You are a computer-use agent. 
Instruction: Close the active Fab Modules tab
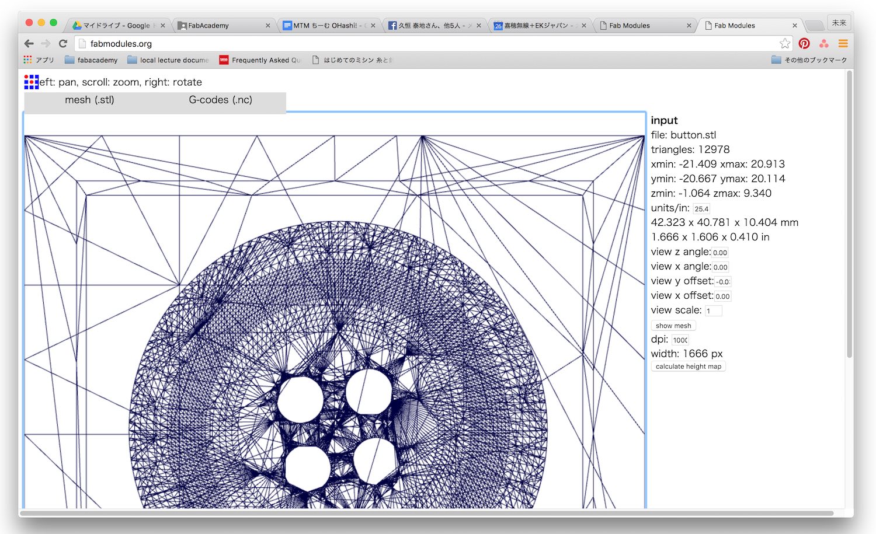(x=794, y=26)
